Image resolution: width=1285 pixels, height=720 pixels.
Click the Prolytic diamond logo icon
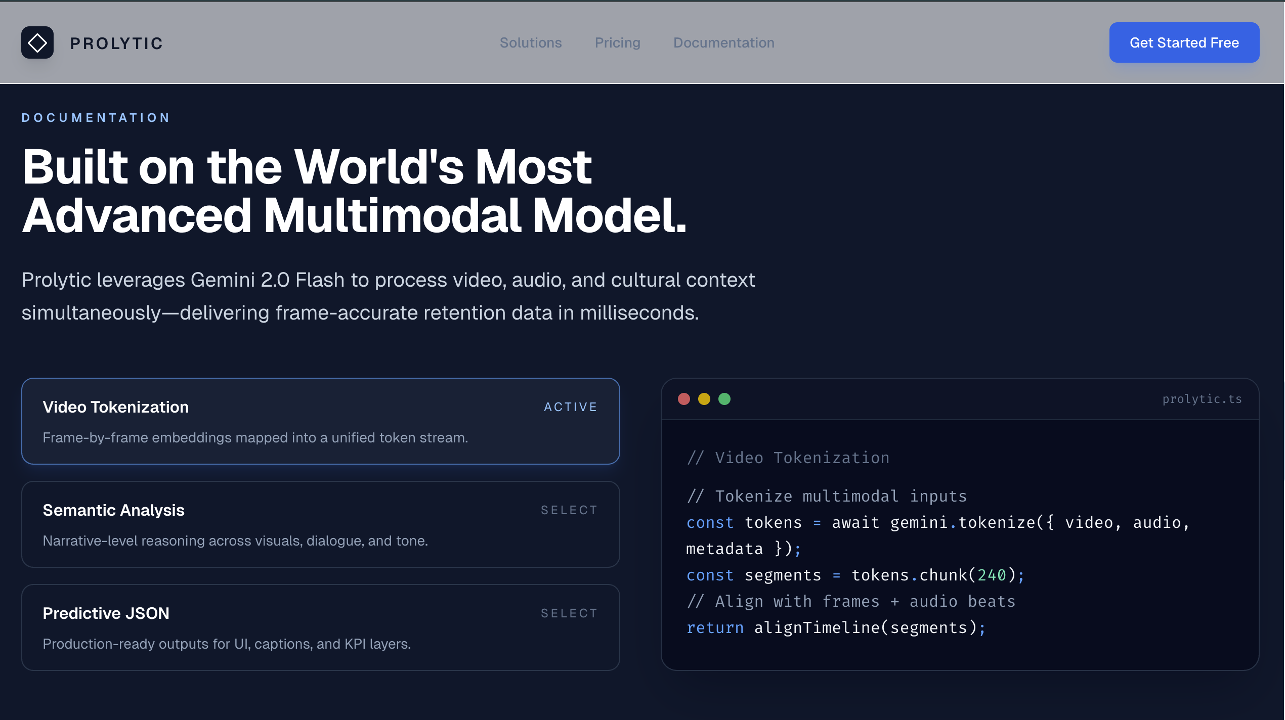[37, 42]
